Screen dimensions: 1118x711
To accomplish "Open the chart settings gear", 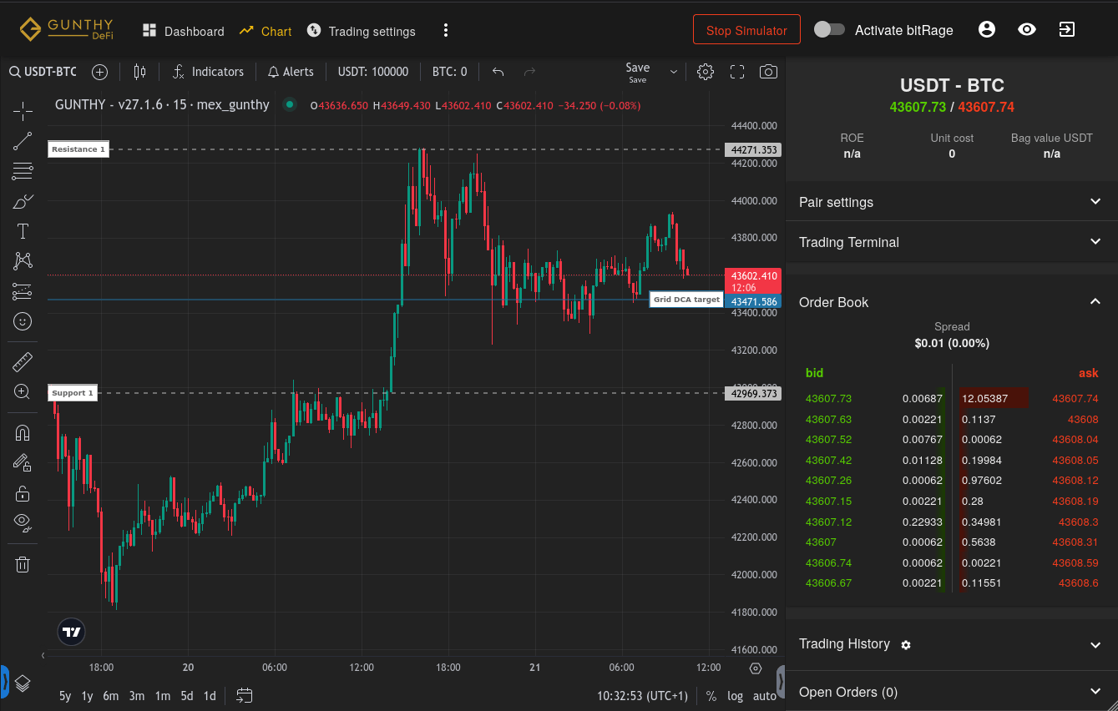I will click(x=706, y=72).
